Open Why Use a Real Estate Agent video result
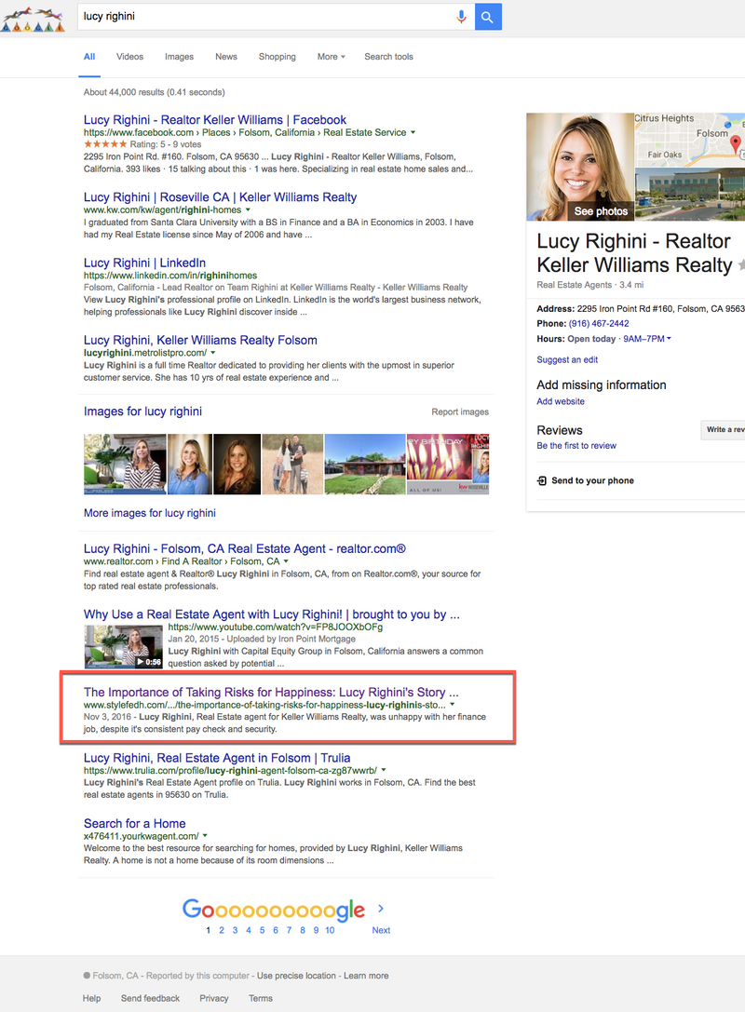The width and height of the screenshot is (745, 1012). [272, 614]
